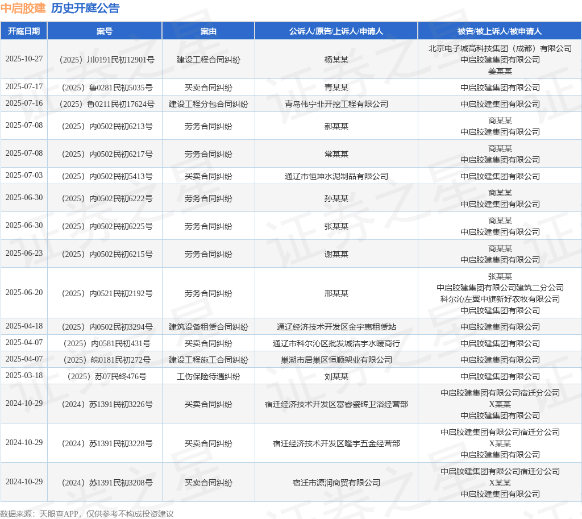This screenshot has width=582, height=519.
Task: Click defendant 北京电子城高科技集团（成都）有限公司
Action: click(x=500, y=48)
